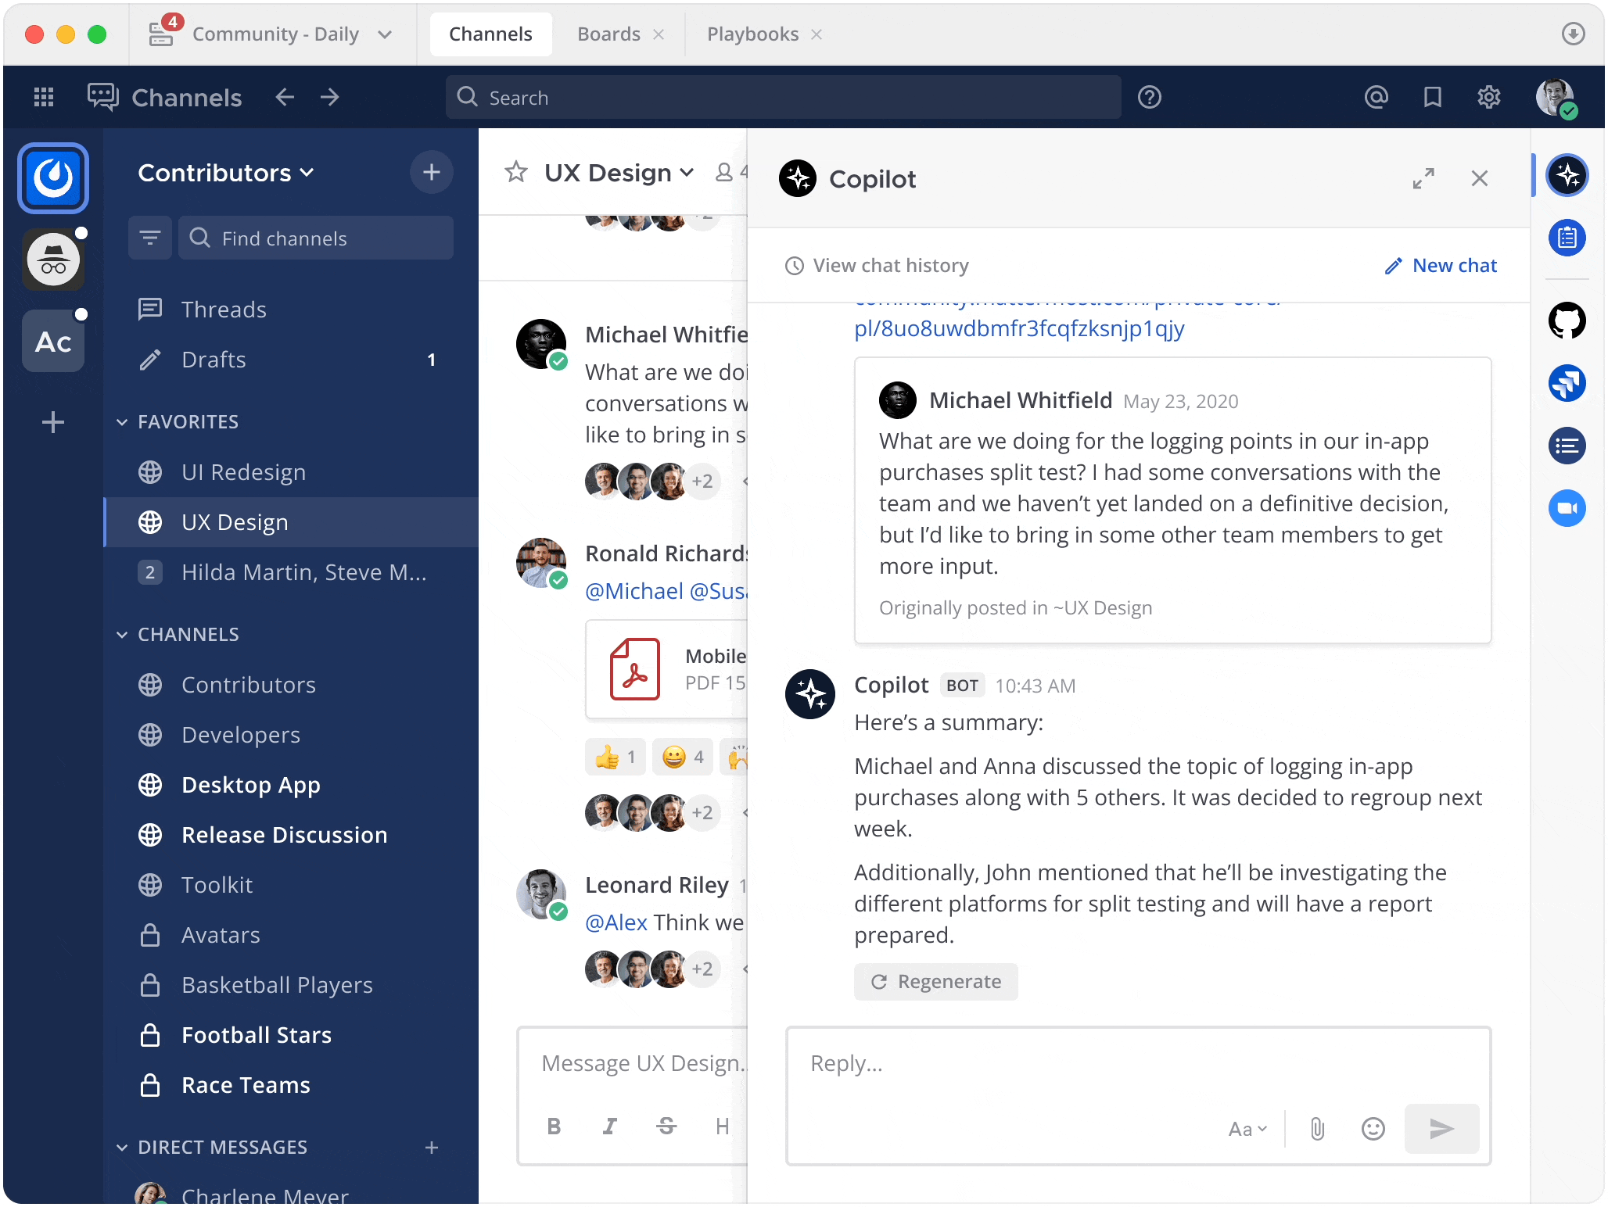The height and width of the screenshot is (1207, 1608).
Task: Open Settings with the gear icon
Action: [1489, 97]
